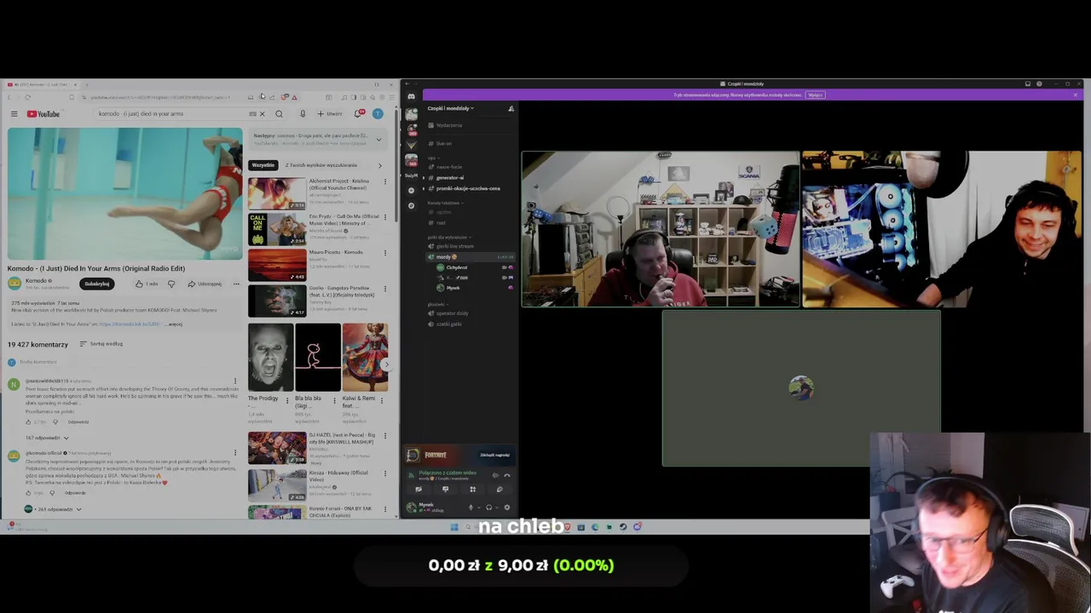1091x613 pixels.
Task: Open the rust text channel
Action: 470,223
